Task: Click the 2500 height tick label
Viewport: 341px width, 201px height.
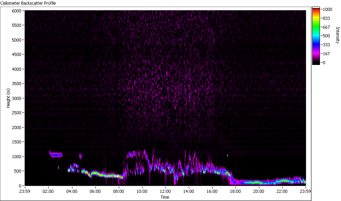Action: (x=16, y=113)
